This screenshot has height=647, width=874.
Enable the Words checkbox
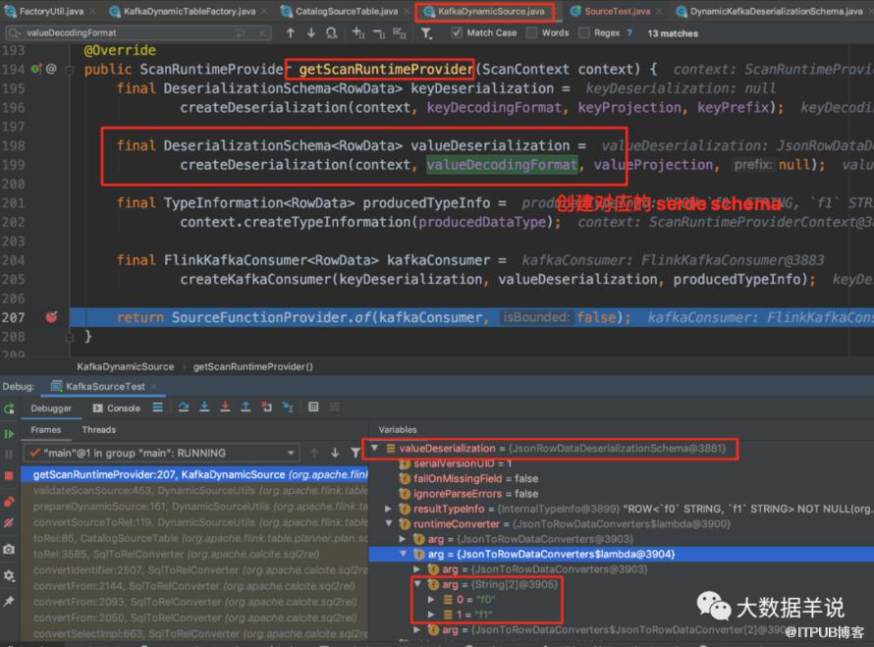531,32
